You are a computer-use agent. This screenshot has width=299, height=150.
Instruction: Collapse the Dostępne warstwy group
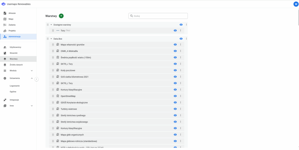51,25
